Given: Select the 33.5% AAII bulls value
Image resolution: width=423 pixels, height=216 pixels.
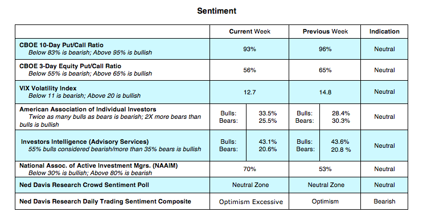Looking at the screenshot, I should point(268,113).
